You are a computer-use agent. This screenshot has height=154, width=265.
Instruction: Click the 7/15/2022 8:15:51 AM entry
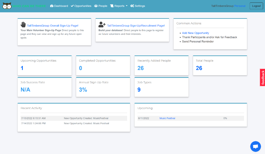pos(33,118)
